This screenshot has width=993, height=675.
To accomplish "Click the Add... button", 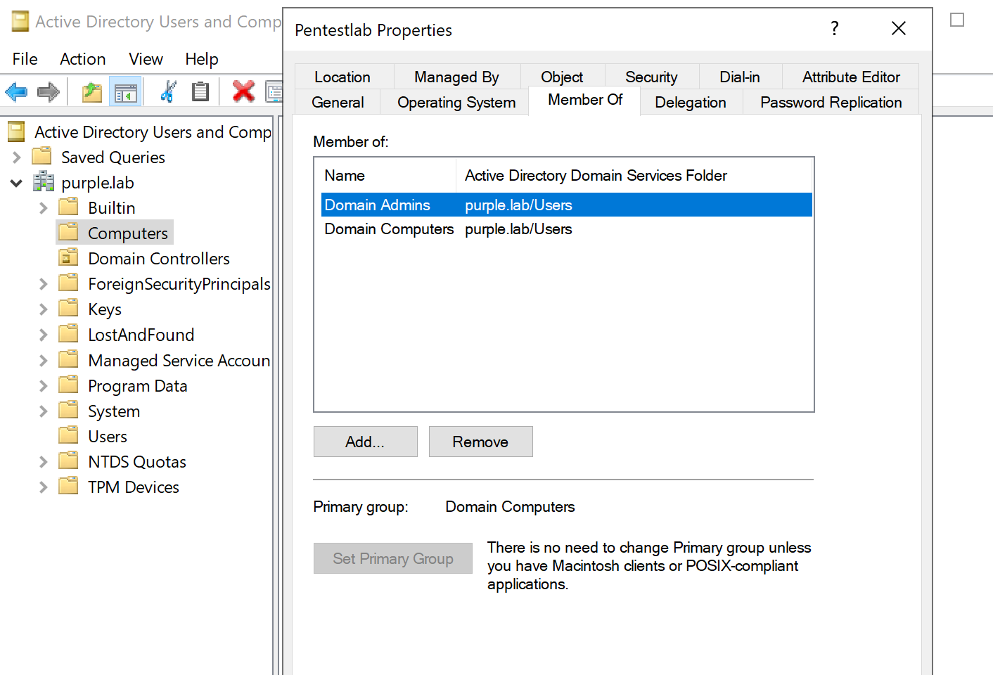I will coord(365,442).
